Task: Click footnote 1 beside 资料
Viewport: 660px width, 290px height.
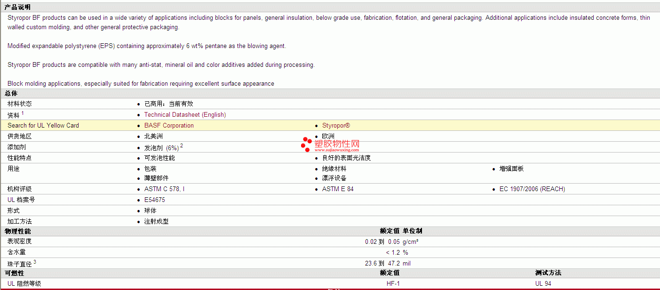Action: pos(23,113)
